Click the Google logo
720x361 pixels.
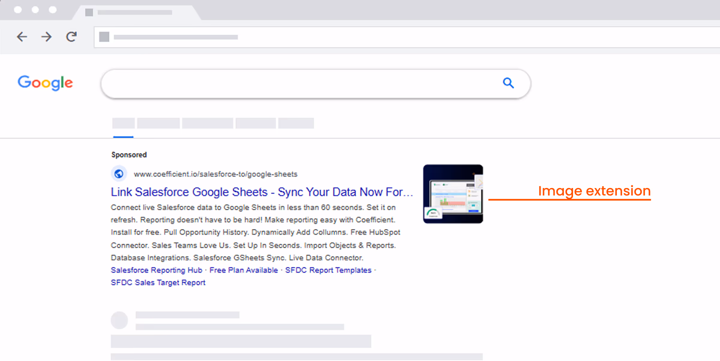[x=45, y=83]
